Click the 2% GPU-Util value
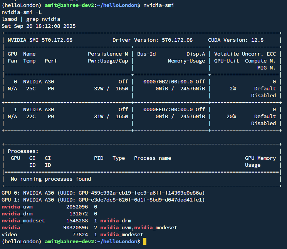Viewport: 287px width, 249px height. click(x=233, y=88)
